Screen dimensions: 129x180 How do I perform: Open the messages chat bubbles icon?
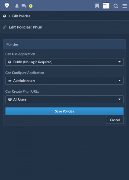point(24,6)
